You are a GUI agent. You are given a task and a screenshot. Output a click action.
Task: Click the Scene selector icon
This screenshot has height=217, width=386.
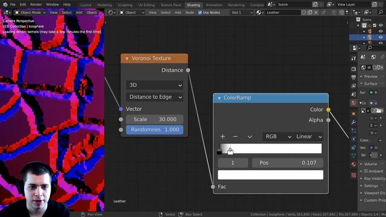tap(271, 4)
